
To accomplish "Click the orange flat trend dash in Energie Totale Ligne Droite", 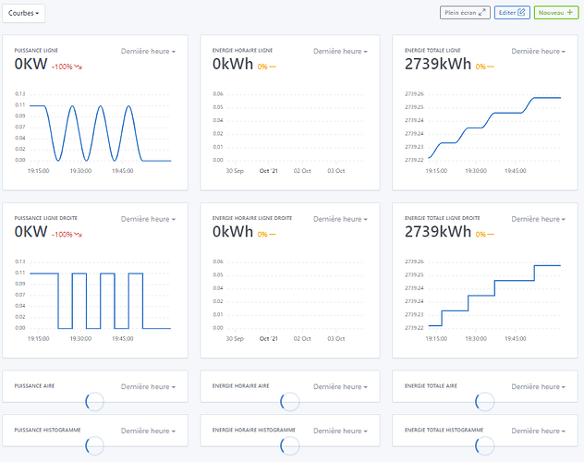I will click(x=491, y=235).
